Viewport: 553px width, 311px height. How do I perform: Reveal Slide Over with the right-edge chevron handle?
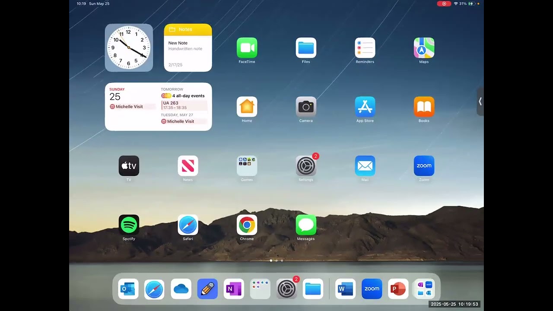click(480, 102)
